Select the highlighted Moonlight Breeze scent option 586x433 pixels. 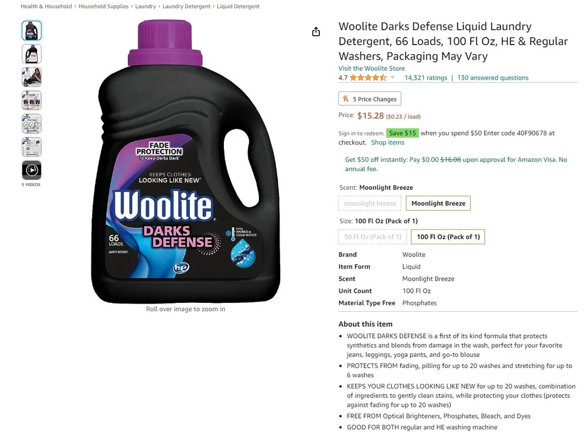(438, 203)
